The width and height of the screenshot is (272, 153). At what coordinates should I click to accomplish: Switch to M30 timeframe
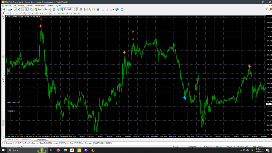coord(59,13)
